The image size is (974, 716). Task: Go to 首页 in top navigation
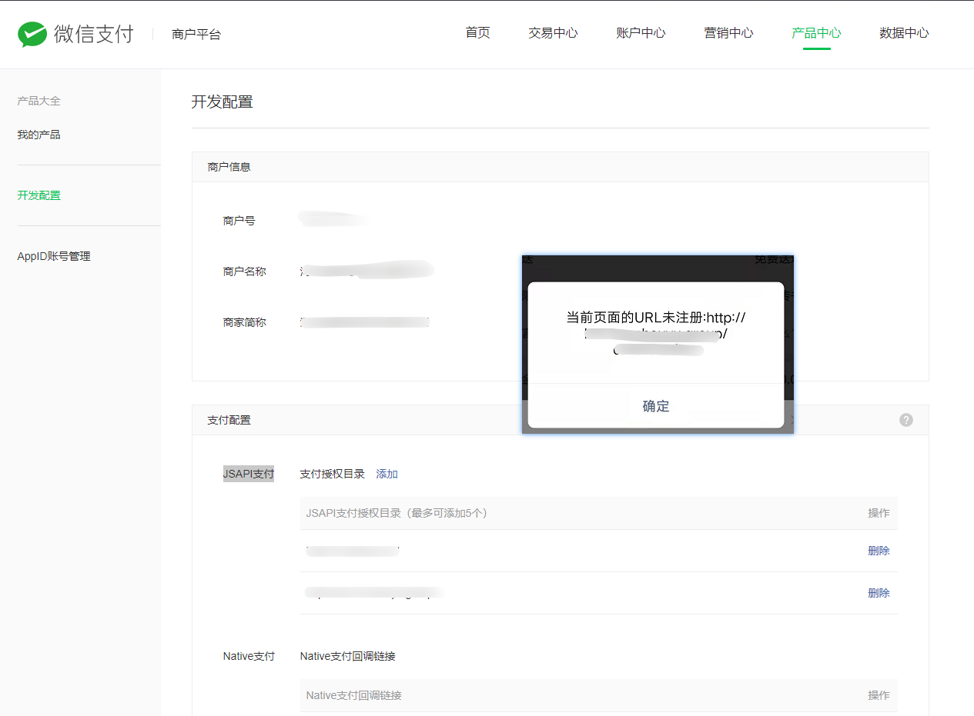pyautogui.click(x=477, y=33)
